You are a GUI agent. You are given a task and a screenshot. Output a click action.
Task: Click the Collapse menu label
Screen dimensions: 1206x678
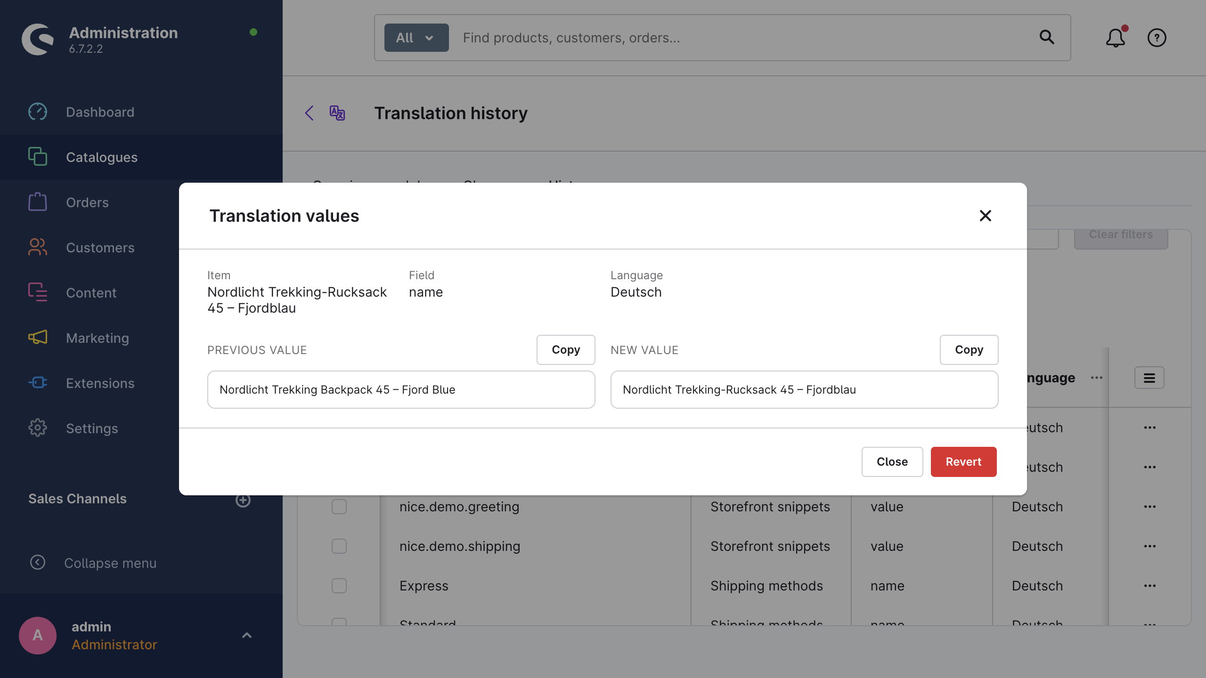click(110, 563)
